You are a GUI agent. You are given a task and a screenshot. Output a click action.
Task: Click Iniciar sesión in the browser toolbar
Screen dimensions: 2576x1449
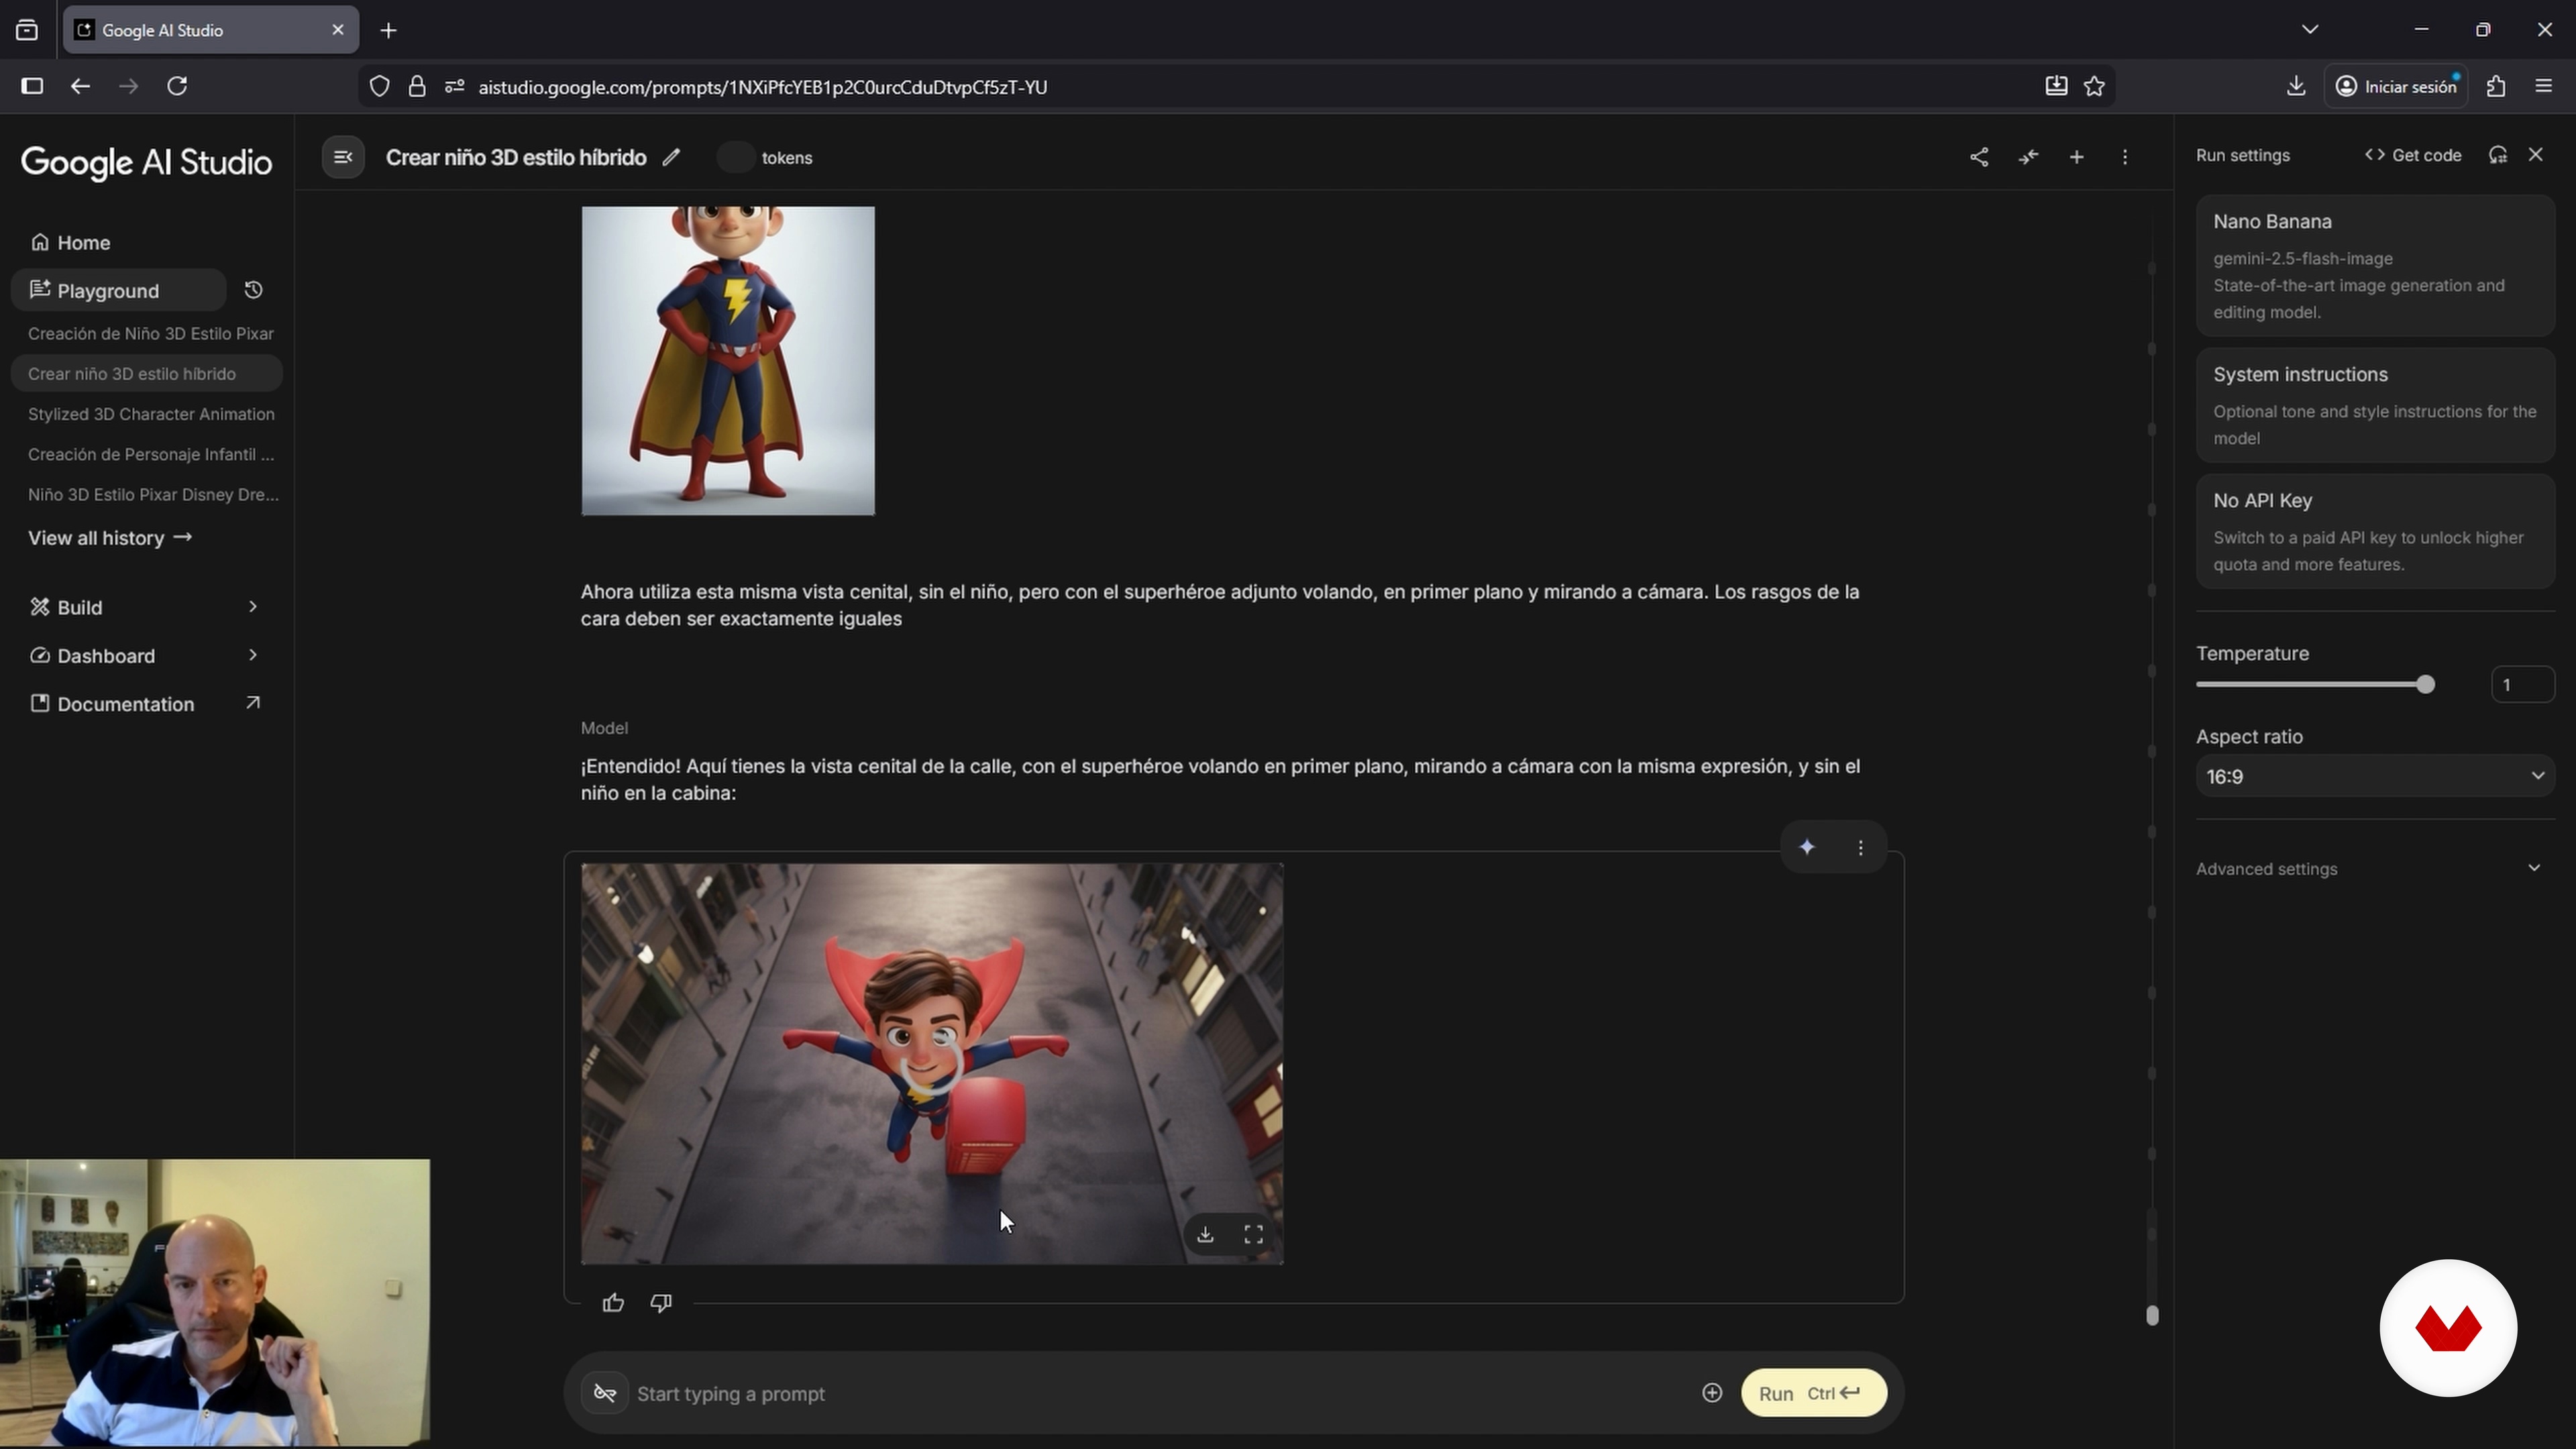click(2396, 86)
